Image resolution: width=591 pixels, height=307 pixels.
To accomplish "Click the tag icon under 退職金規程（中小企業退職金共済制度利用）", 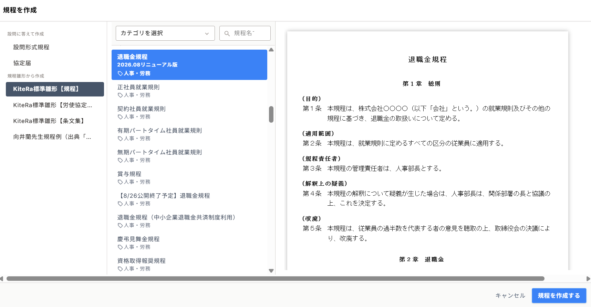I will (x=120, y=226).
